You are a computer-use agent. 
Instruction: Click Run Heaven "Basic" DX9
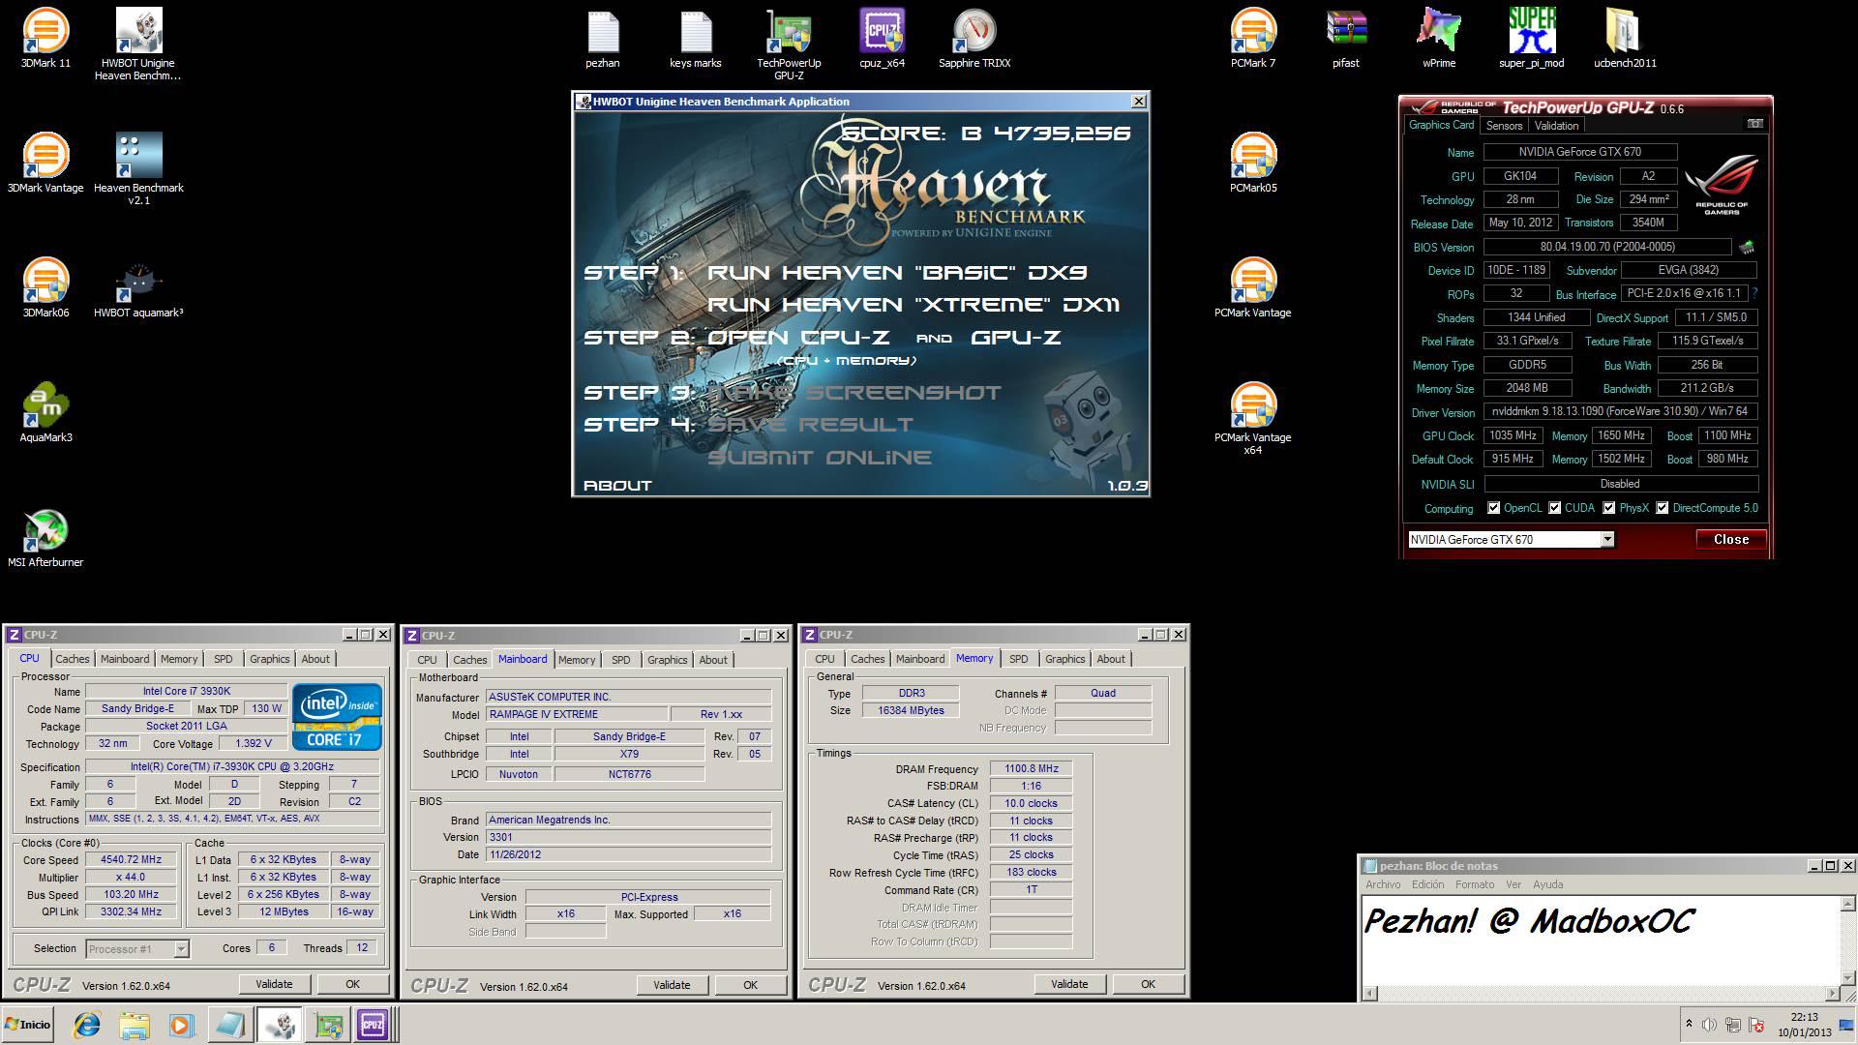(x=897, y=273)
